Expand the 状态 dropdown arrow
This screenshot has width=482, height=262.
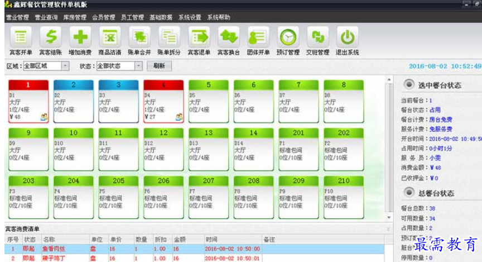[x=138, y=66]
